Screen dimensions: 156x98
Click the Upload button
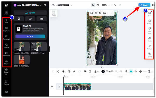pyautogui.click(x=30, y=13)
